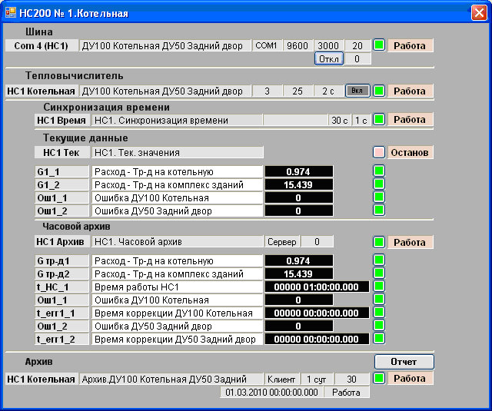The image size is (492, 411).
Task: Click green indicator in HC1 Архив row
Action: 379,242
